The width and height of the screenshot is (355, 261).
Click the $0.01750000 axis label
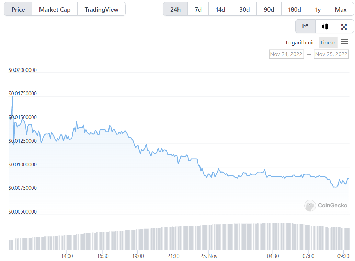(23, 94)
